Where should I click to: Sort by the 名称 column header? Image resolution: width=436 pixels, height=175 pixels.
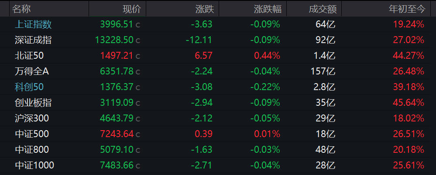(x=21, y=9)
